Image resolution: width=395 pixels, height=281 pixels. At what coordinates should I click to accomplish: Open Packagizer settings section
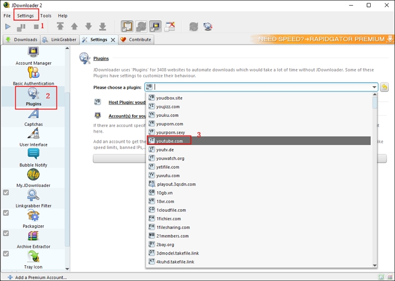[x=33, y=219]
